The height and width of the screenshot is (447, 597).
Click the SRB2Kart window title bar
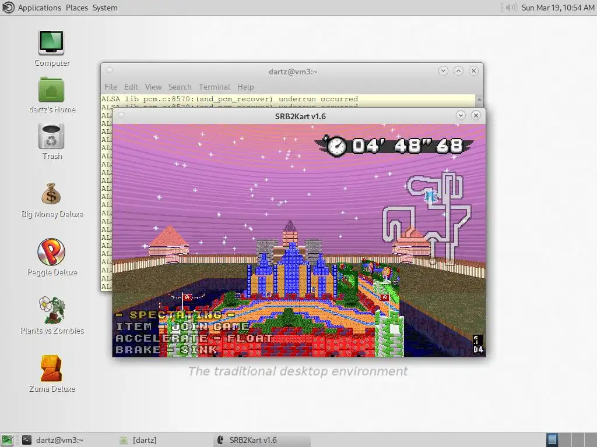coord(300,116)
